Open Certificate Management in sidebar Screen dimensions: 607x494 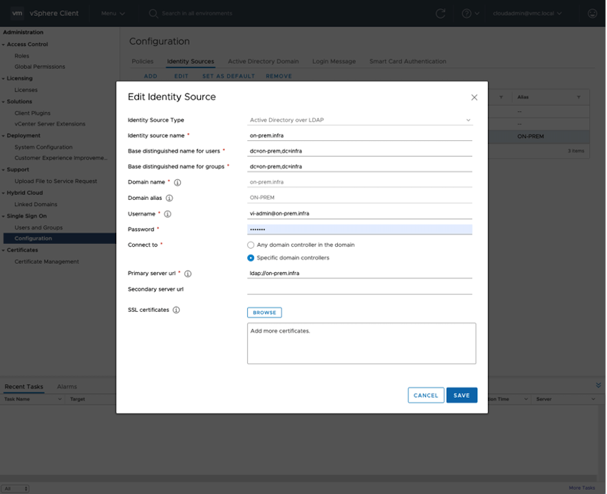coord(47,262)
